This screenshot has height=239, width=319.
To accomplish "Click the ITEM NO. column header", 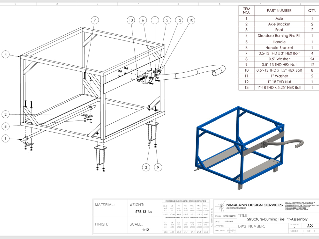I will click(x=246, y=11).
